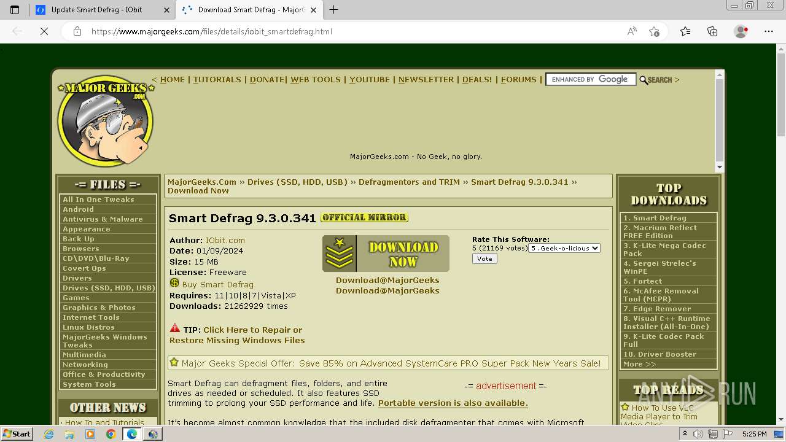Screen dimensions: 786x442
Task: Click in the Google search field
Action: [x=590, y=79]
